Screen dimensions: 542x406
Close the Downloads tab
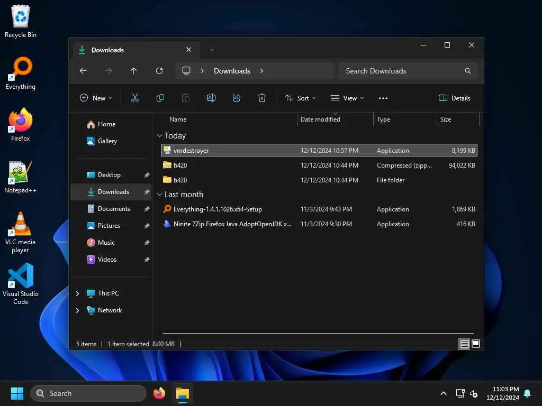189,50
